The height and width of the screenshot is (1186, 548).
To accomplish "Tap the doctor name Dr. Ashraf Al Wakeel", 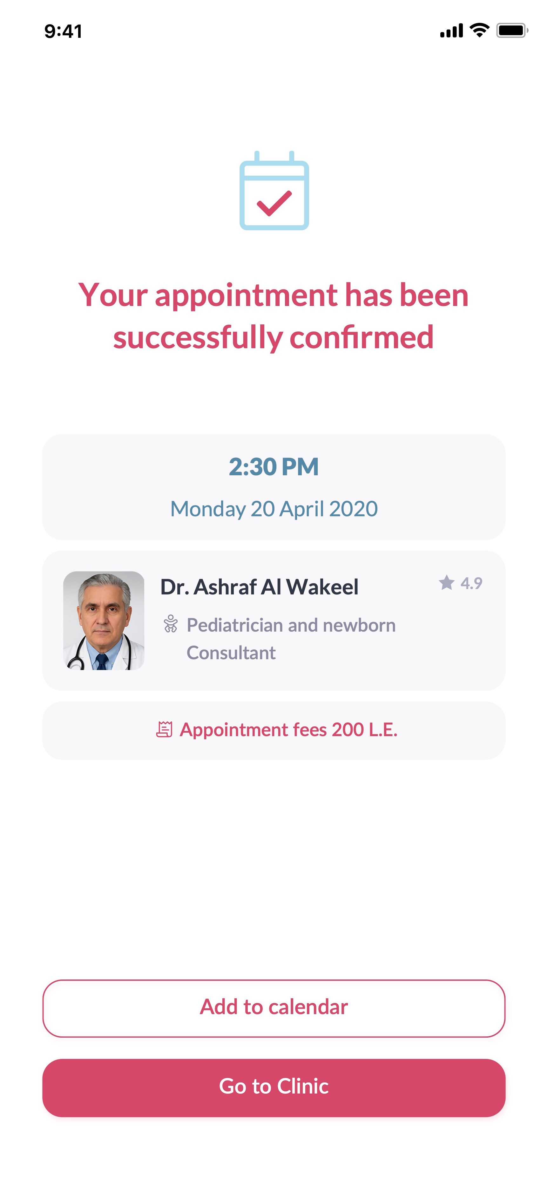I will [x=259, y=587].
